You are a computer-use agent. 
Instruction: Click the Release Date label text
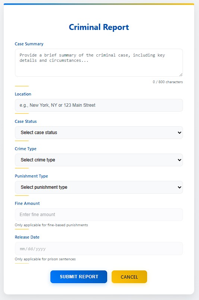pyautogui.click(x=27, y=237)
